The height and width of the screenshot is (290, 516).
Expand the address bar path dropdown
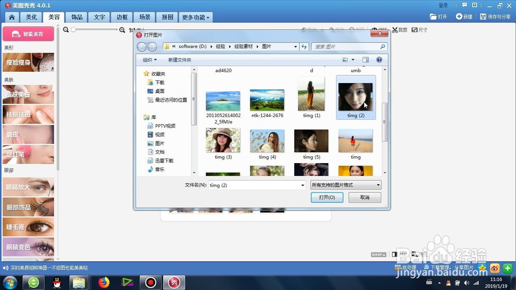click(295, 47)
